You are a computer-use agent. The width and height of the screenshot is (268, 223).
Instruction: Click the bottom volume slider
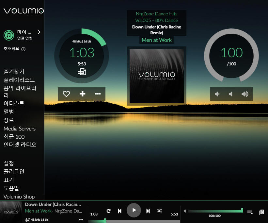click(216, 211)
